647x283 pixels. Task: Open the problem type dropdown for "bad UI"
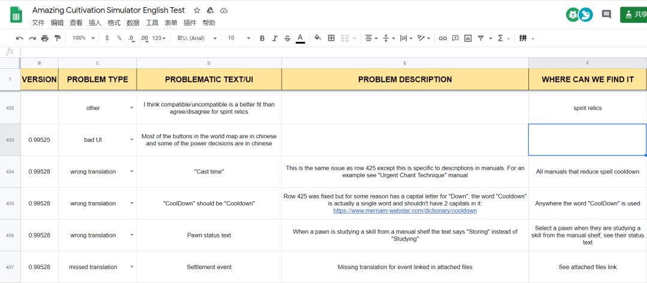tap(131, 140)
